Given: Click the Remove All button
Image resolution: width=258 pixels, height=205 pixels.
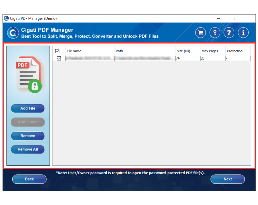Looking at the screenshot, I should (28, 149).
